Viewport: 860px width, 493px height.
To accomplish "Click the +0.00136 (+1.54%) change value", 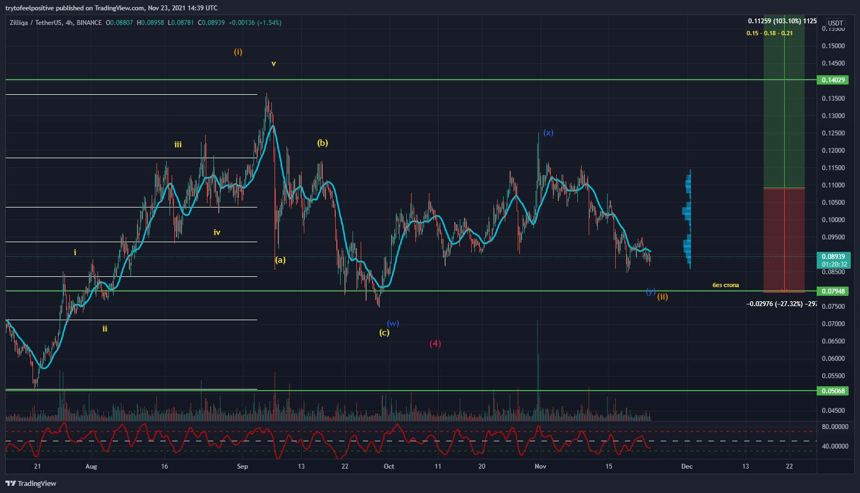I will [x=255, y=23].
